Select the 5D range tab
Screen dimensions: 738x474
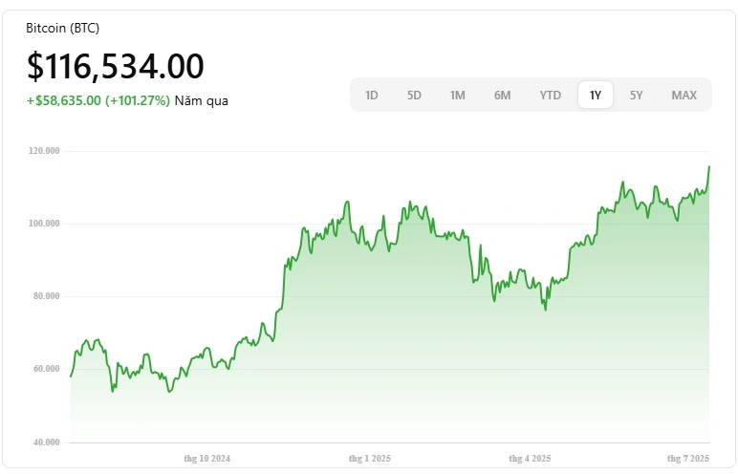click(x=414, y=95)
